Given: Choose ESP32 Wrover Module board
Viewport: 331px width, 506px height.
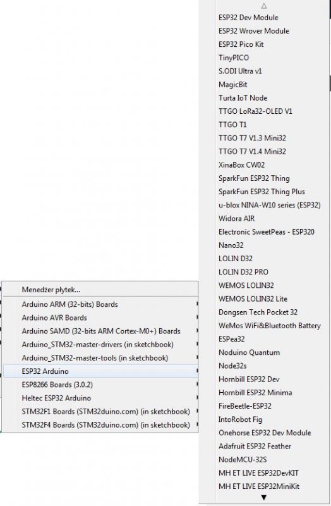Looking at the screenshot, I should pyautogui.click(x=264, y=31).
